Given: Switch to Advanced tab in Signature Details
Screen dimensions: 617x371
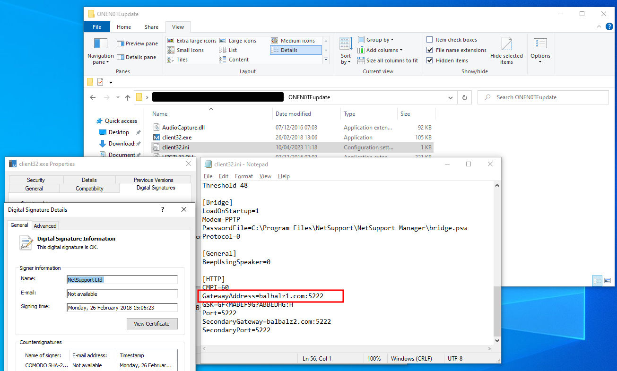Looking at the screenshot, I should [x=45, y=226].
